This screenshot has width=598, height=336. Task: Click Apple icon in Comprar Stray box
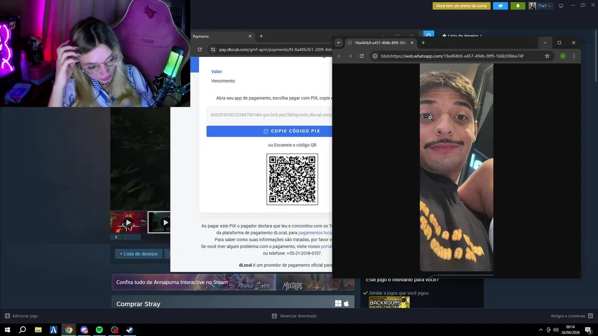click(x=346, y=303)
